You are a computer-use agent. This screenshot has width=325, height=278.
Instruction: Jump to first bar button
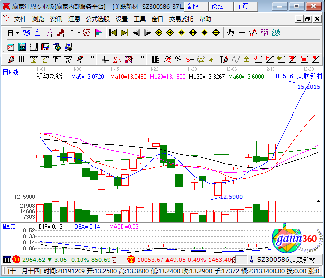point(113,33)
